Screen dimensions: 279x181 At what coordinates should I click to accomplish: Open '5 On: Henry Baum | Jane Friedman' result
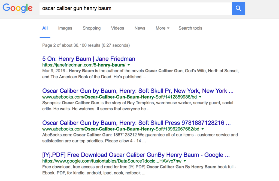pyautogui.click(x=89, y=59)
